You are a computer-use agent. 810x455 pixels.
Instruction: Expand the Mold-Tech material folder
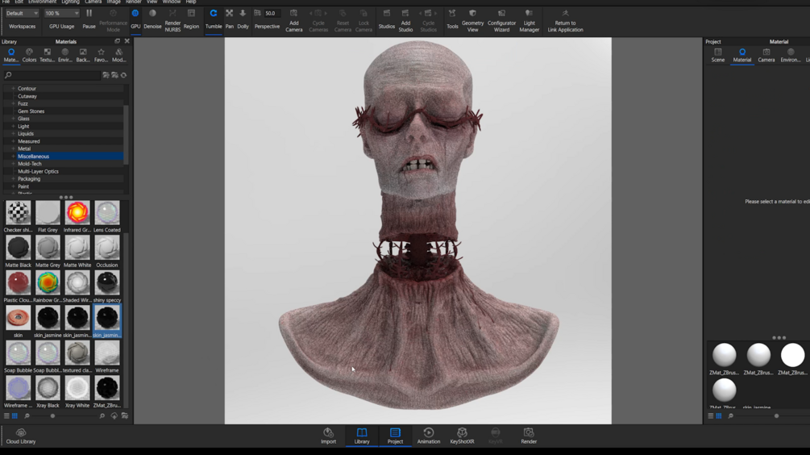tap(13, 164)
